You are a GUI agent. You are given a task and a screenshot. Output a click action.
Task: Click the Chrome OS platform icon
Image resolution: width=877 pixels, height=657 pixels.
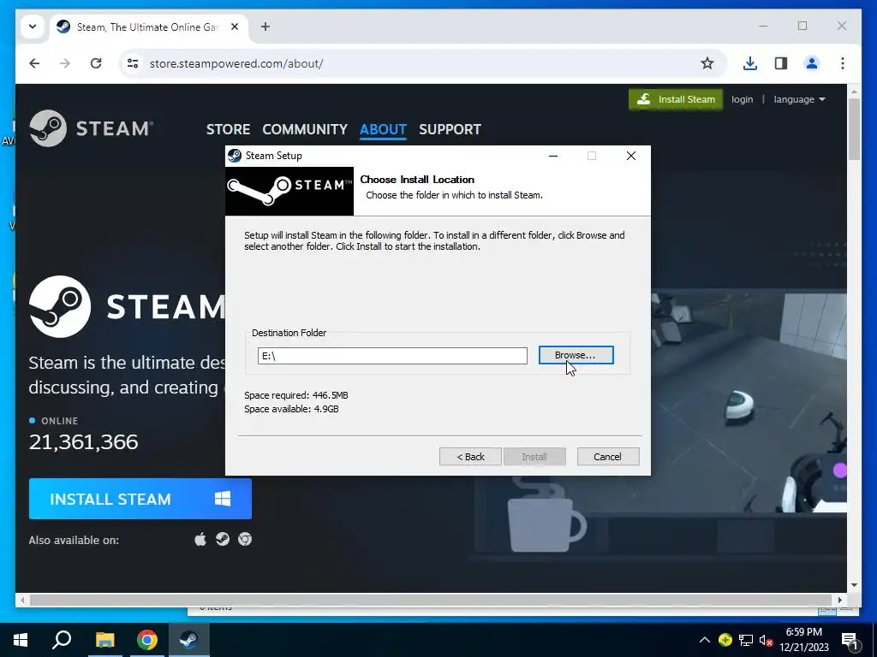point(244,539)
